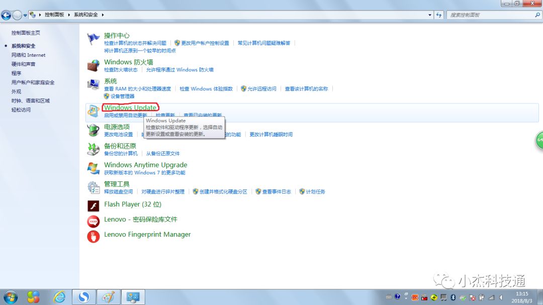Open the 操作中心 heading link
The height and width of the screenshot is (305, 543).
[x=117, y=36]
